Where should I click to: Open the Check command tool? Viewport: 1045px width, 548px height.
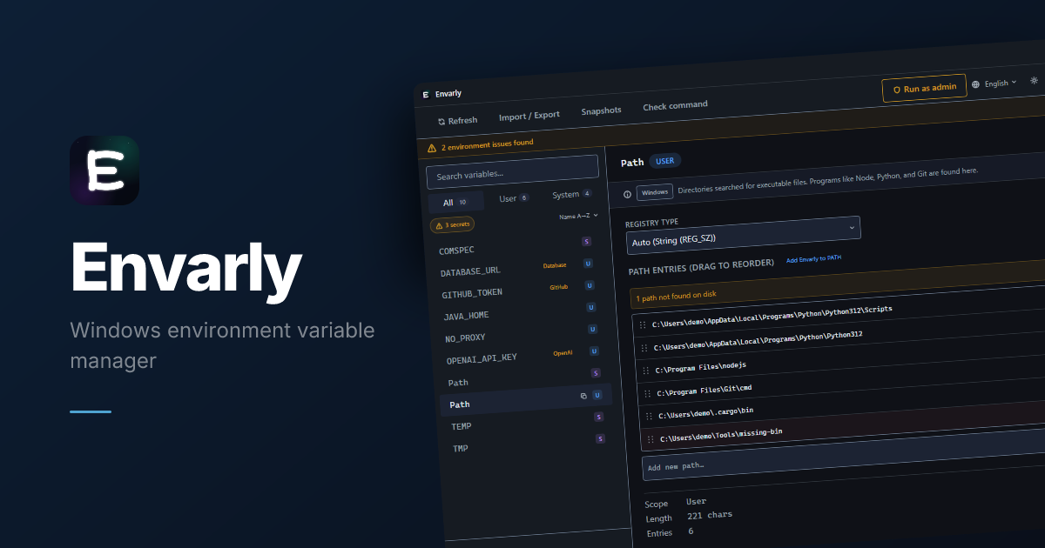(676, 106)
